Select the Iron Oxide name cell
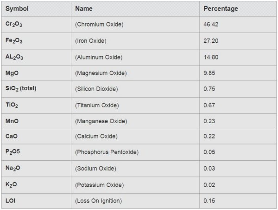Screen dimensions: 278x210 coord(91,41)
